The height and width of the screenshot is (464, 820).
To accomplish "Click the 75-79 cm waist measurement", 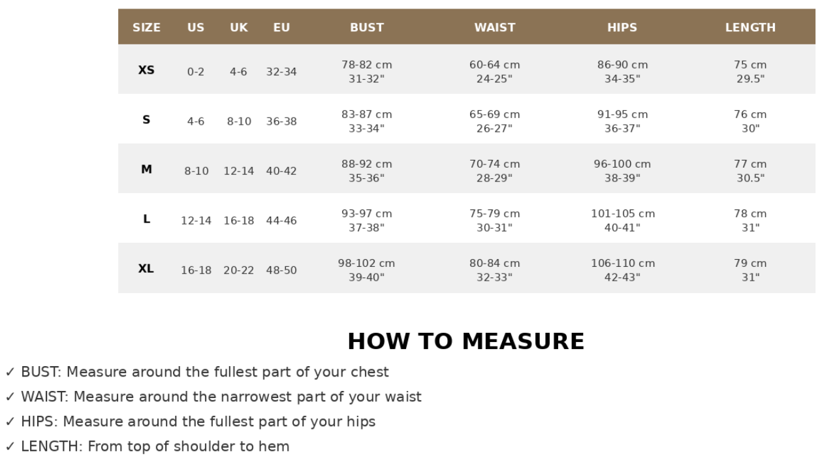I will 495,213.
